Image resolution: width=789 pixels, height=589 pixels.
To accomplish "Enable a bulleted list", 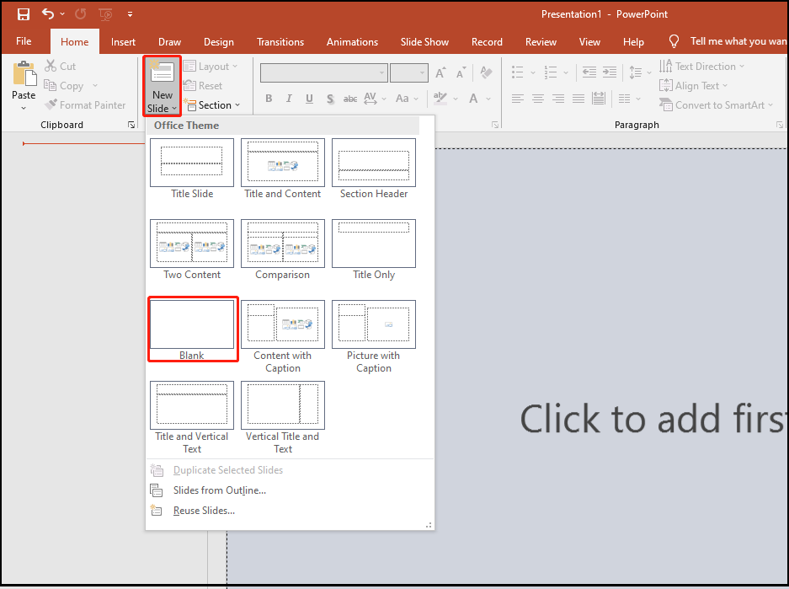I will tap(517, 72).
